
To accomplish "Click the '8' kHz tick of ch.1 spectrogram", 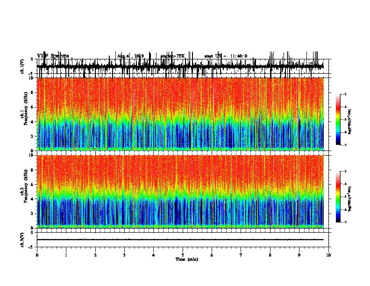I will click(33, 93).
